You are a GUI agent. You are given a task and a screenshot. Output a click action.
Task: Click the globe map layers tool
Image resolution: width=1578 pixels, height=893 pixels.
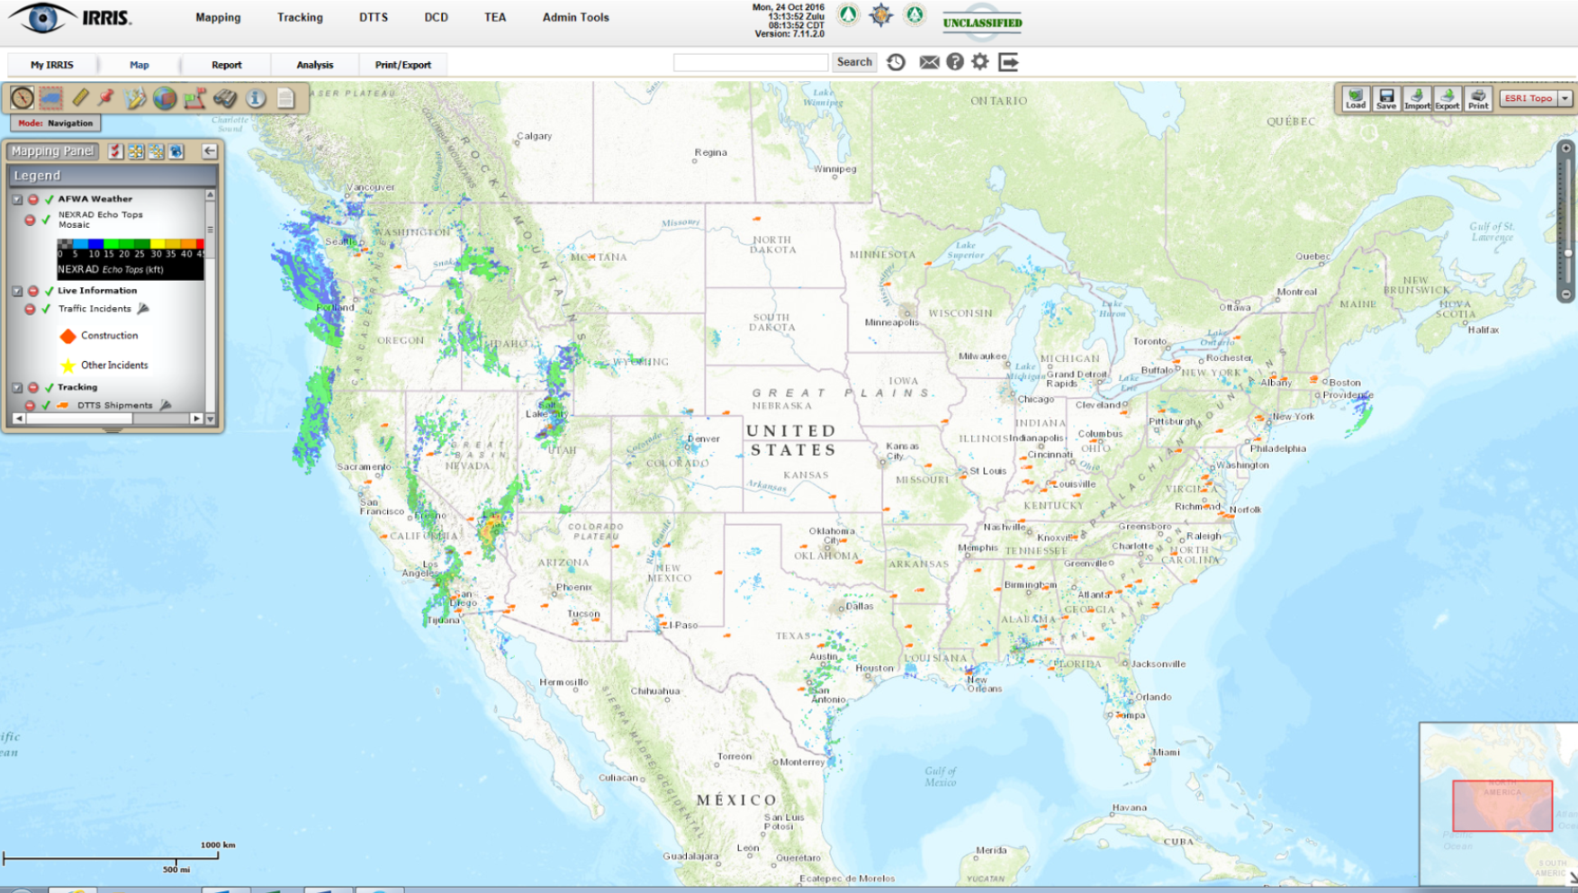click(164, 97)
